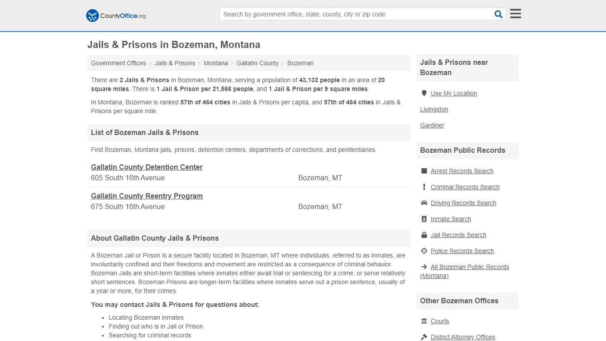Click 'Searching for criminal records' bullet

[x=150, y=335]
